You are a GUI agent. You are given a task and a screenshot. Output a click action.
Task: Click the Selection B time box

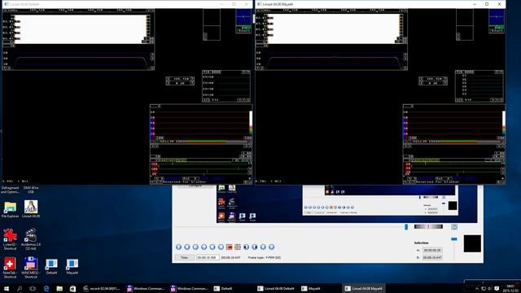coord(432,257)
